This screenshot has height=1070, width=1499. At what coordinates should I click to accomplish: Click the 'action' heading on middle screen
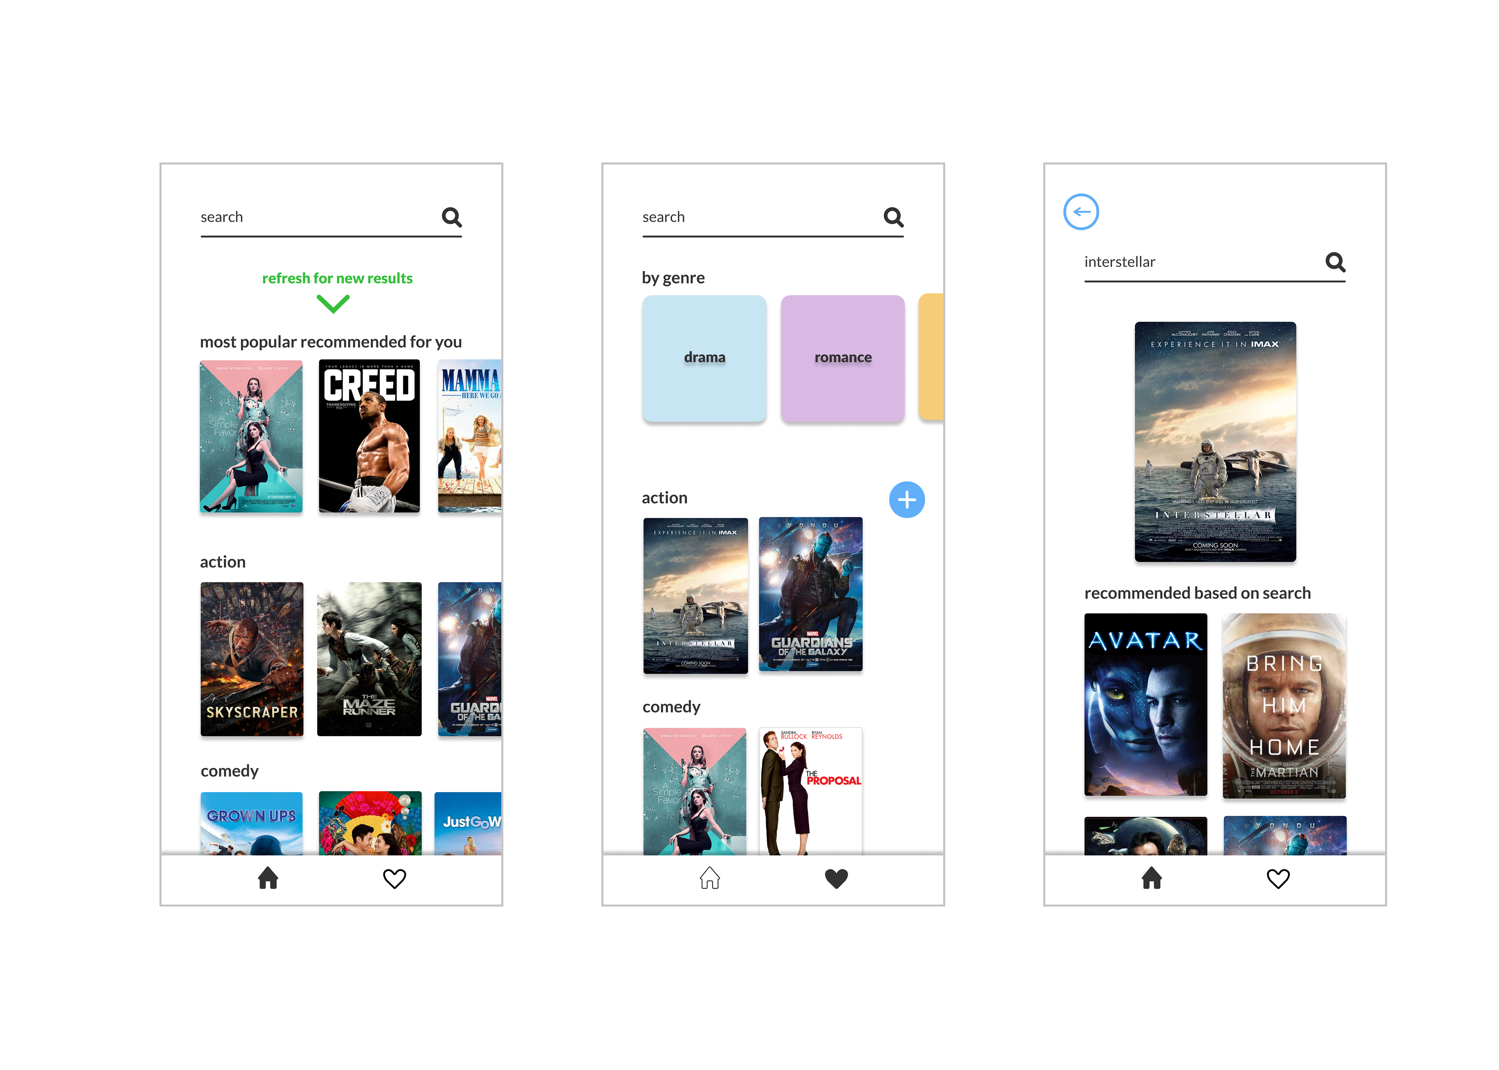pyautogui.click(x=664, y=498)
